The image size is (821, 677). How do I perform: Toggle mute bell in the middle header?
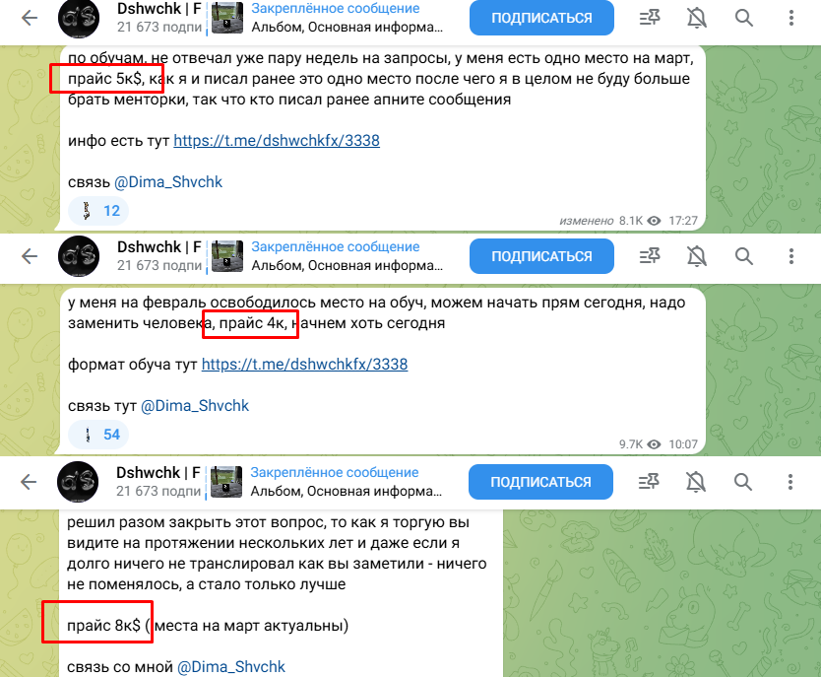click(x=696, y=256)
